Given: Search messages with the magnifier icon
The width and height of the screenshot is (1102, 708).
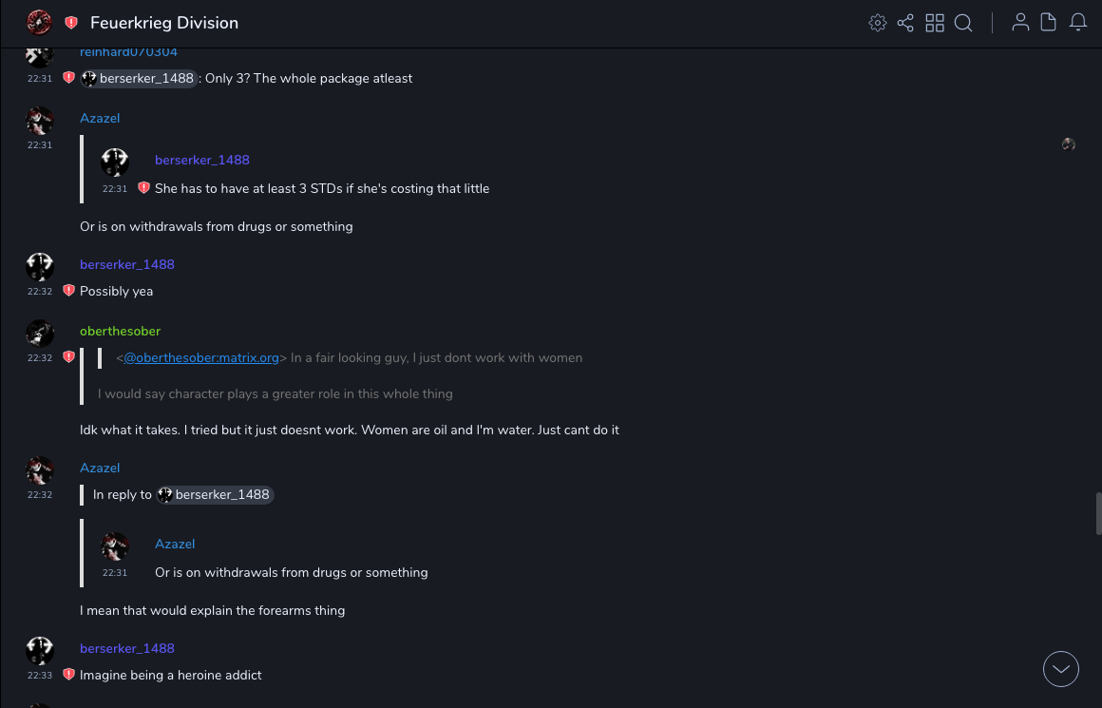Looking at the screenshot, I should [963, 23].
